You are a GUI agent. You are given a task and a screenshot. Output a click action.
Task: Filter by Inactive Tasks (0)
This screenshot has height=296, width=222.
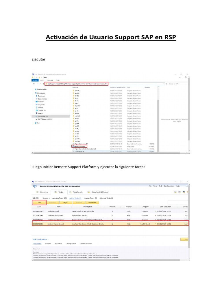click(x=90, y=198)
